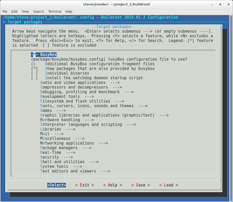Select the BusyBox configuration file entry
Screen dimensions: 233x202
pyautogui.click(x=109, y=59)
